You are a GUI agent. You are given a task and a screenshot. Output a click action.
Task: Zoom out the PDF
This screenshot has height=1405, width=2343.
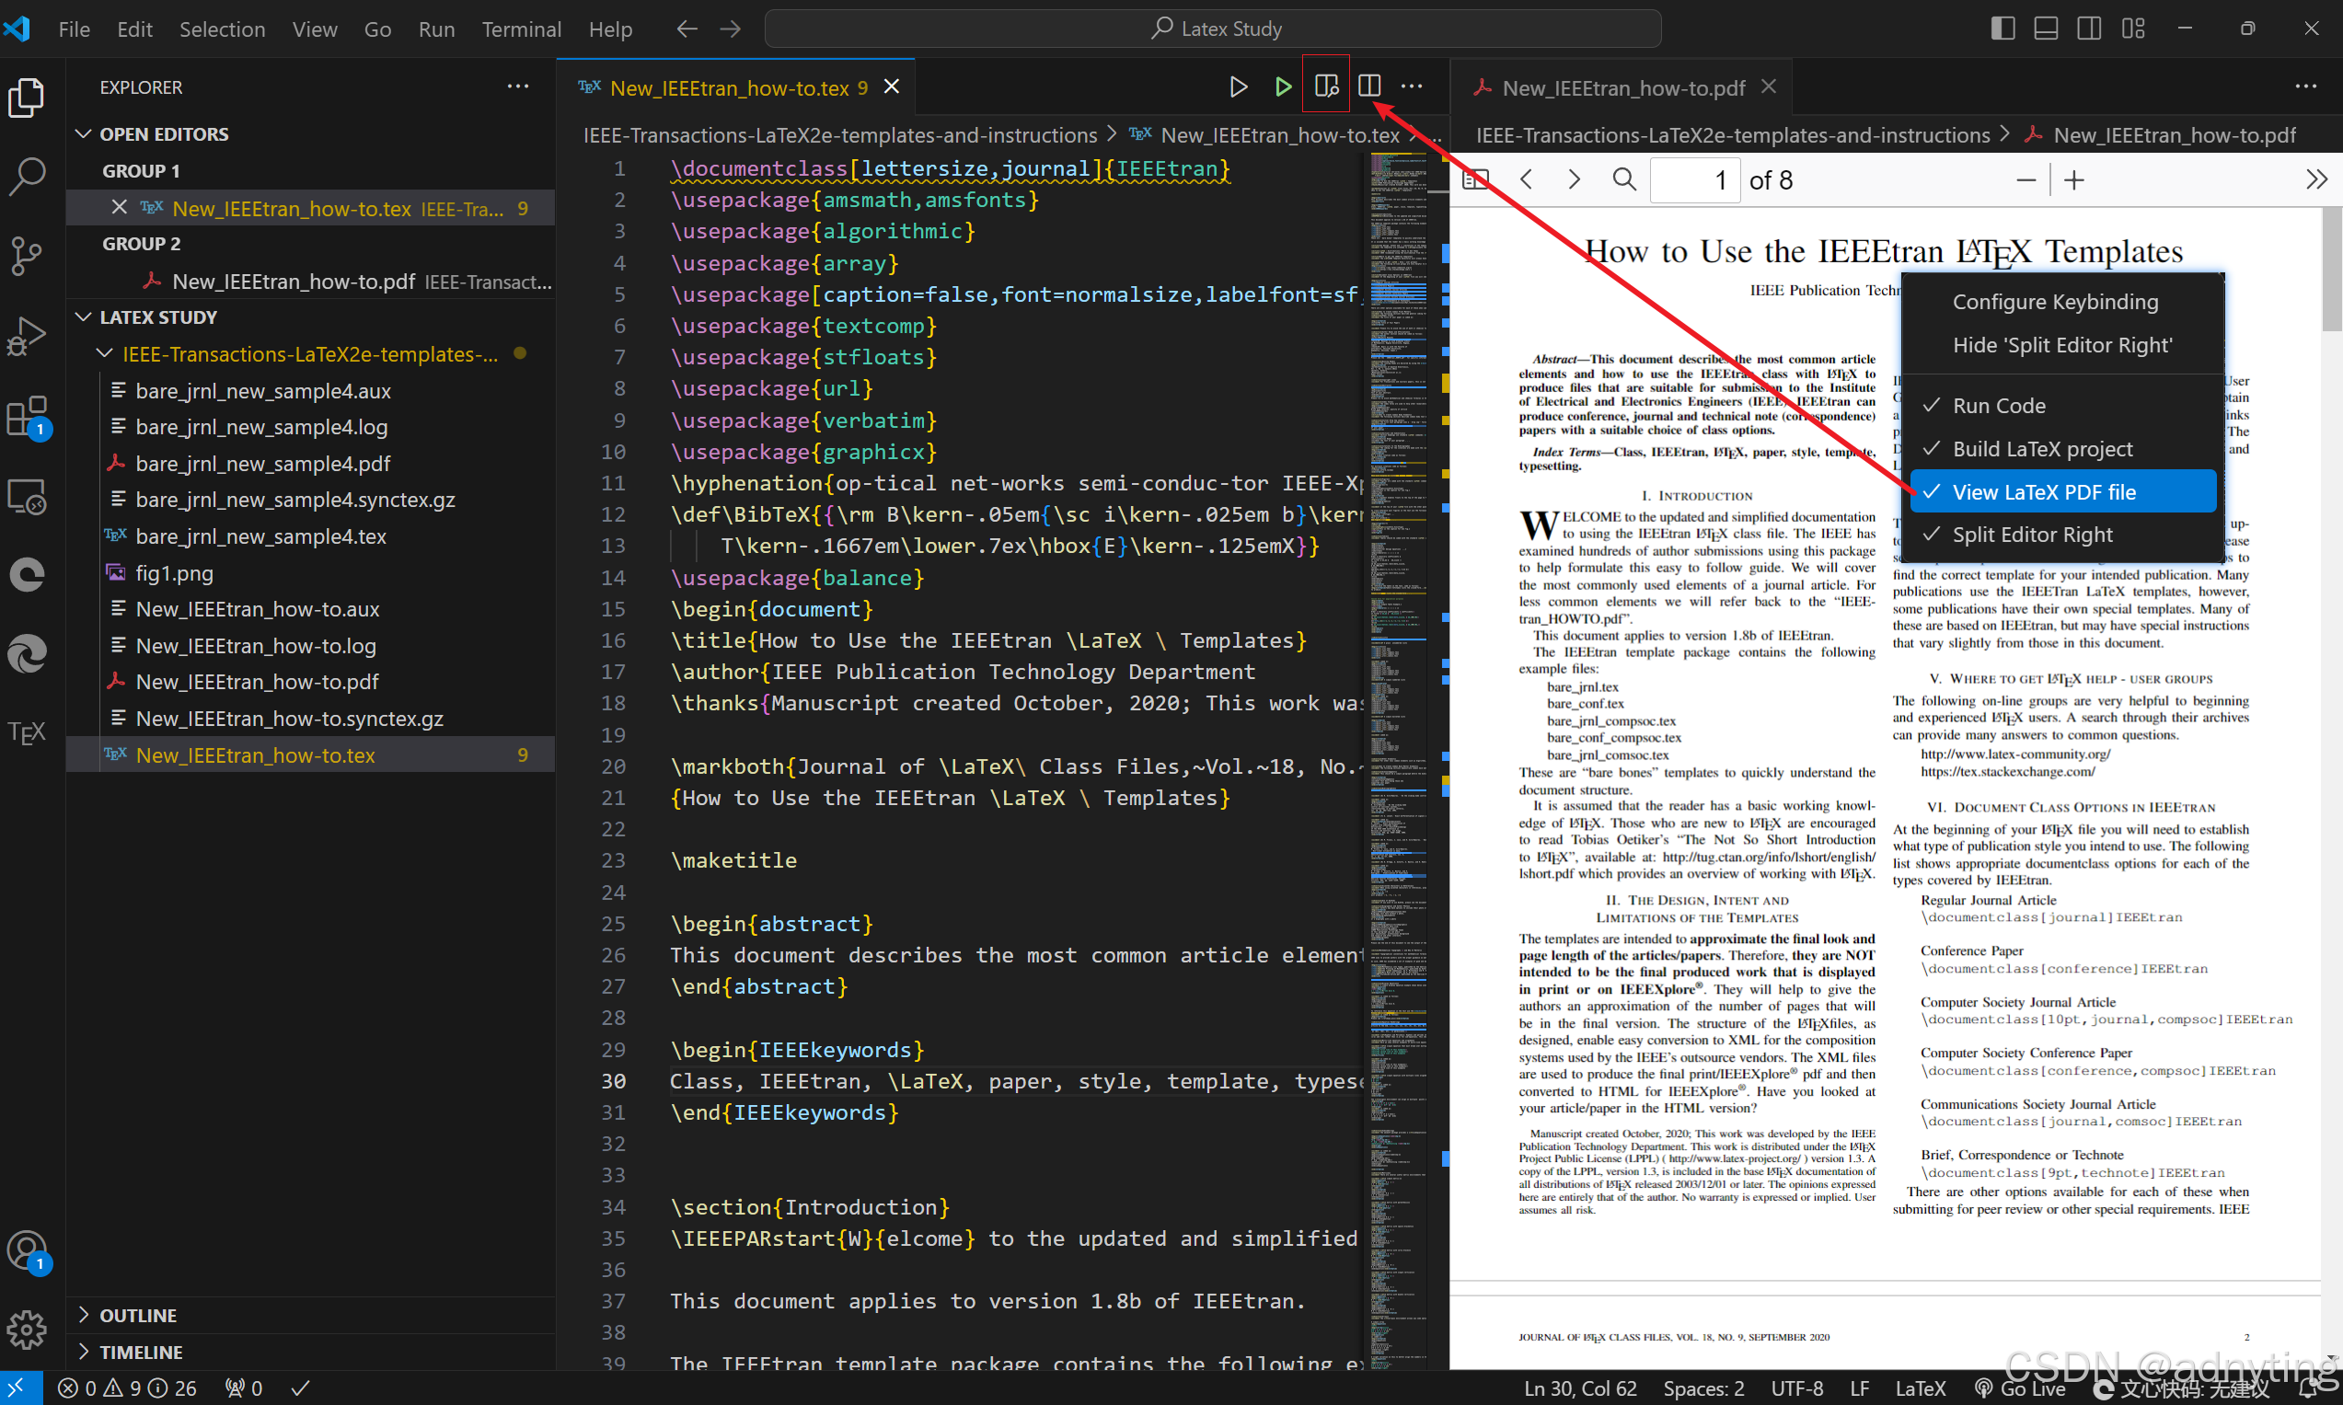point(2026,180)
